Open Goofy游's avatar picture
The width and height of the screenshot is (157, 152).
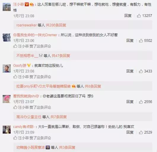[7, 68]
